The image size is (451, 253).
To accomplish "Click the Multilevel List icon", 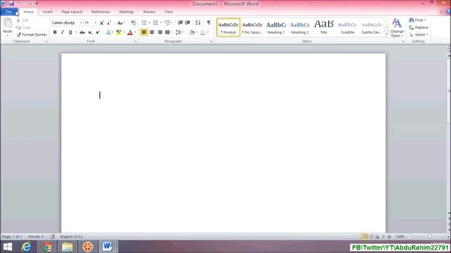I will (167, 22).
